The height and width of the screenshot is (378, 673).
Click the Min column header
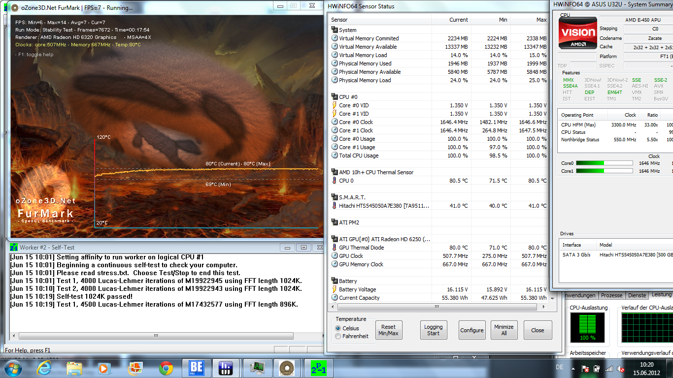(x=490, y=20)
